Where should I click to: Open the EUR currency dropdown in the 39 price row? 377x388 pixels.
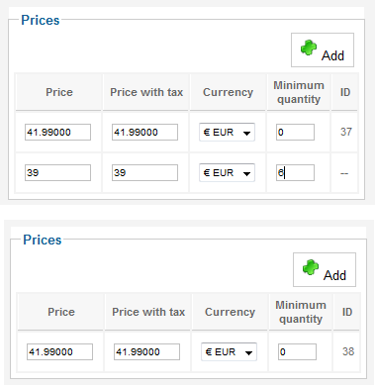point(227,173)
